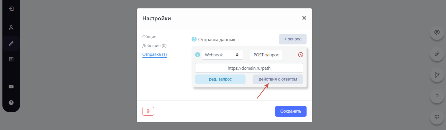The image size is (446, 130).
Task: Open the user profile icon in sidebar
Action: (11, 28)
